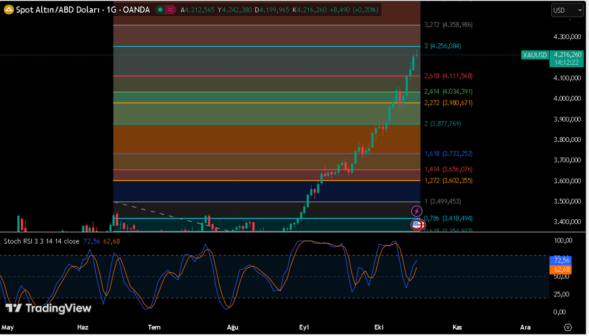Viewport: 589px width, 336px height.
Task: Click the Haz label on time axis
Action: pyautogui.click(x=82, y=327)
